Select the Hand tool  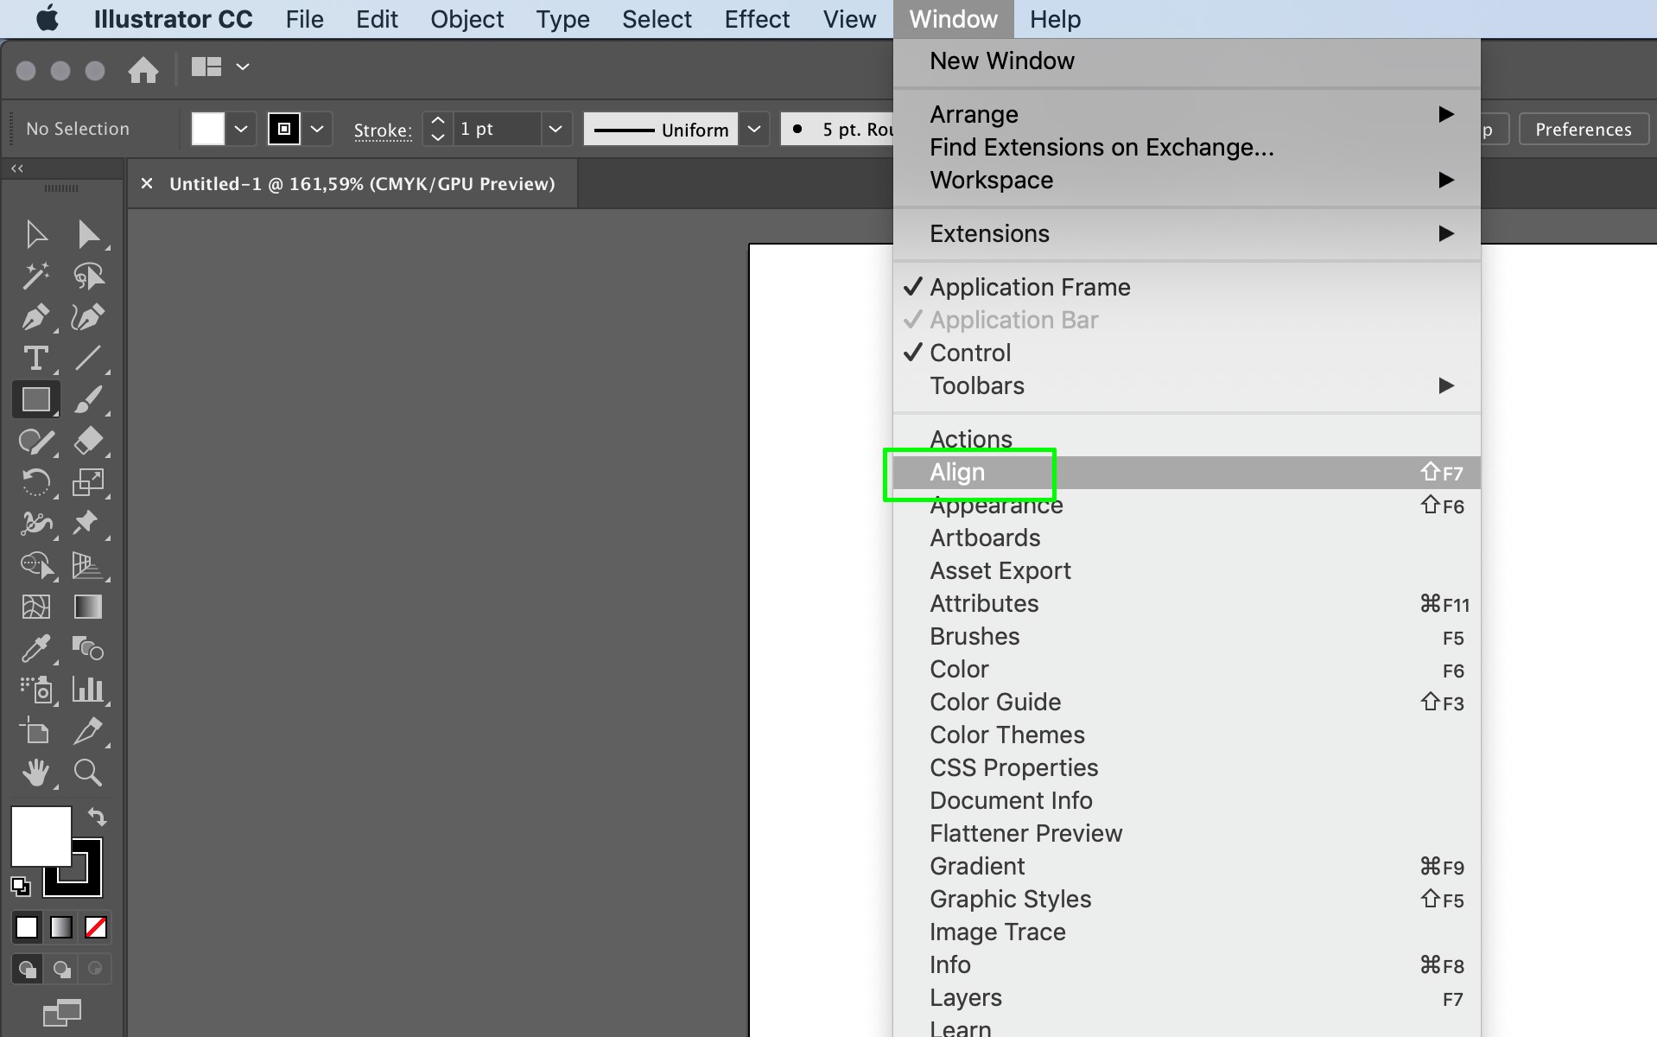35,773
